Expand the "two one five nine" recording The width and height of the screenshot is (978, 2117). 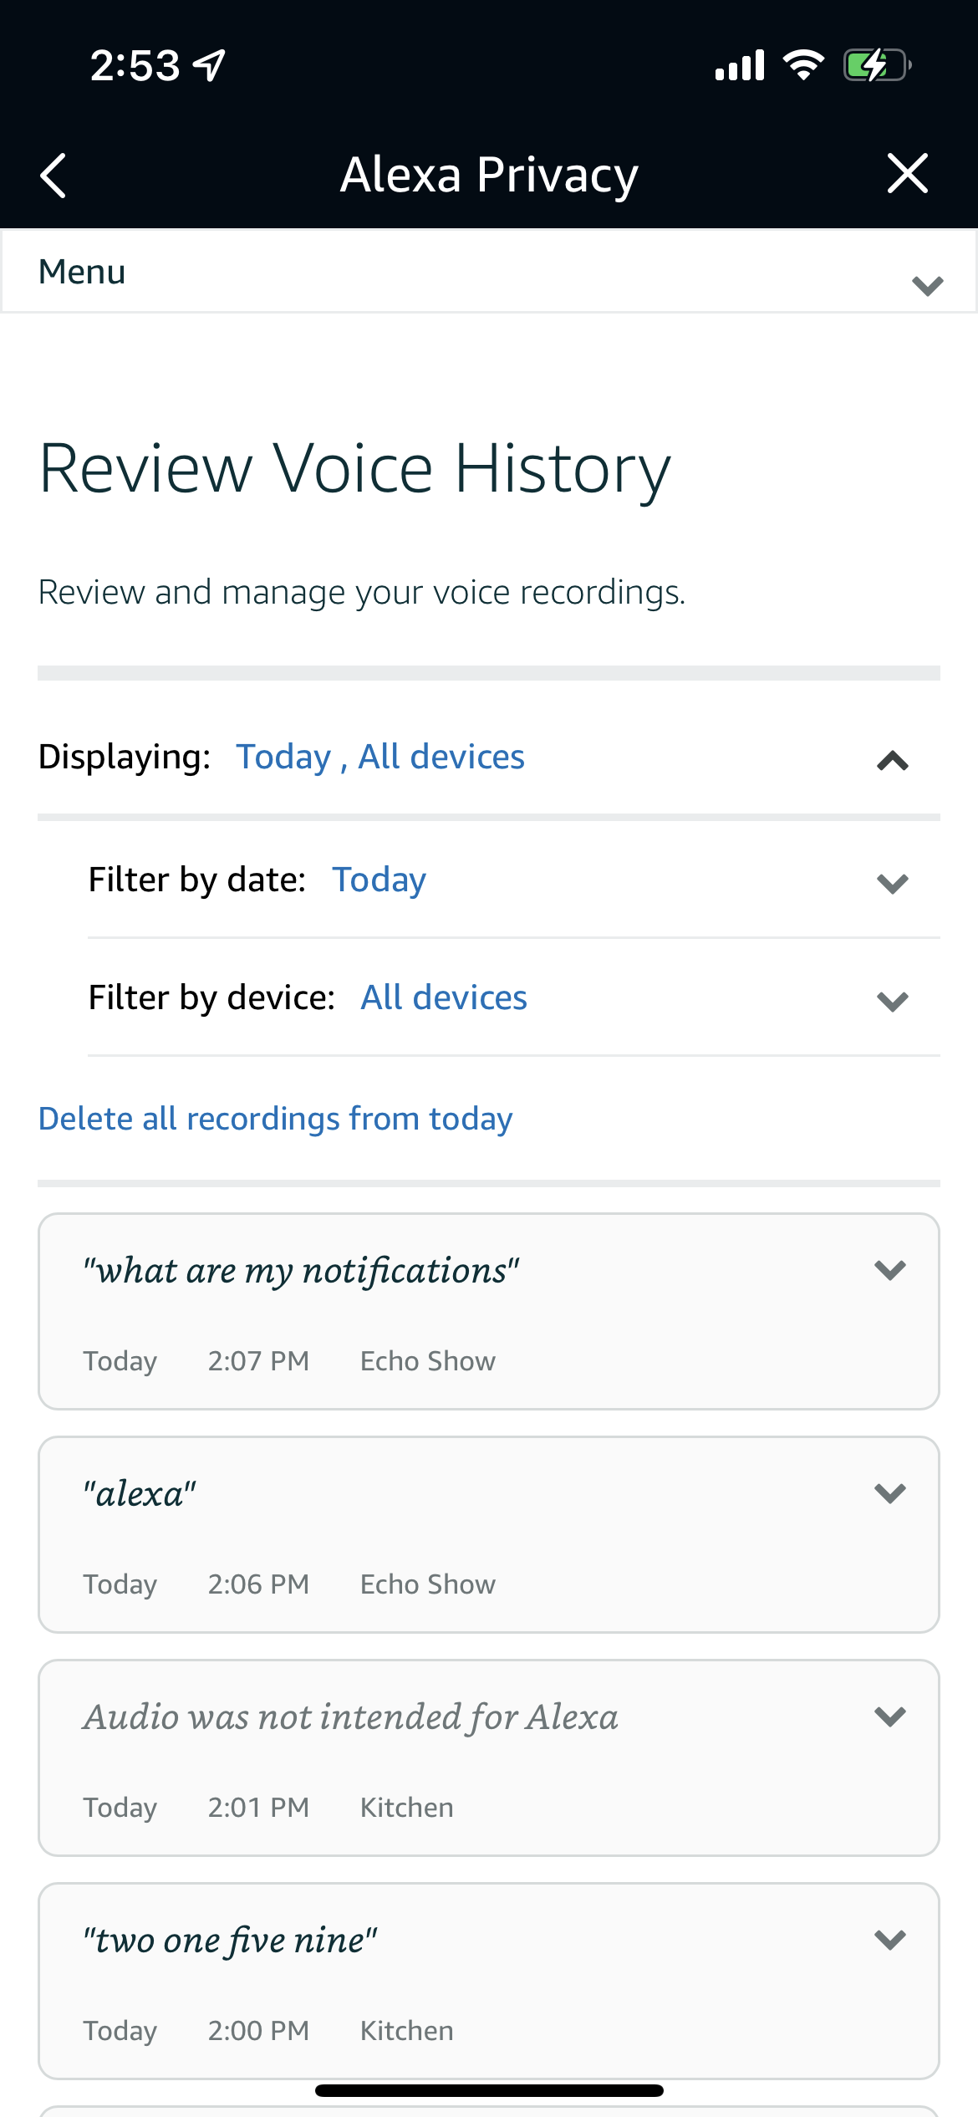tap(889, 1940)
